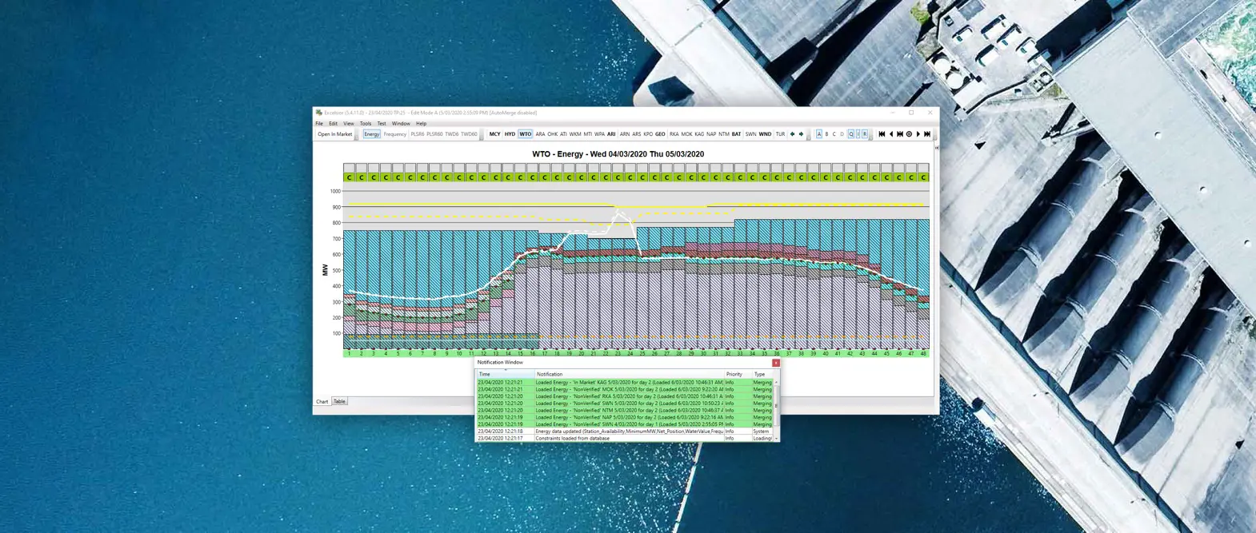Jump to last period playback button
The width and height of the screenshot is (1256, 533).
pyautogui.click(x=927, y=134)
